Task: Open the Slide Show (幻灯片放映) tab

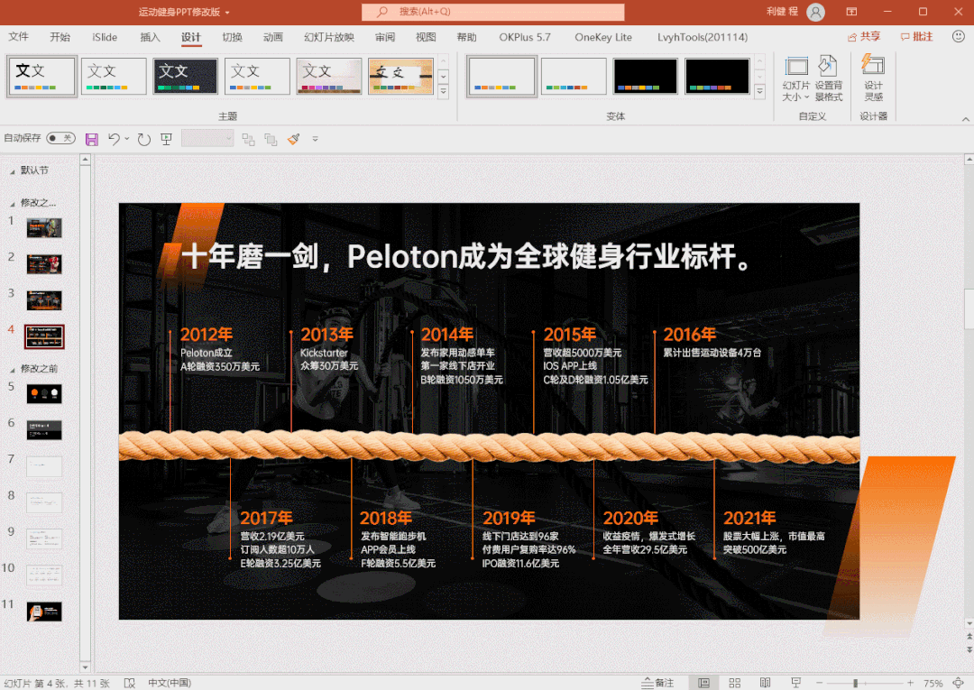Action: (x=329, y=37)
